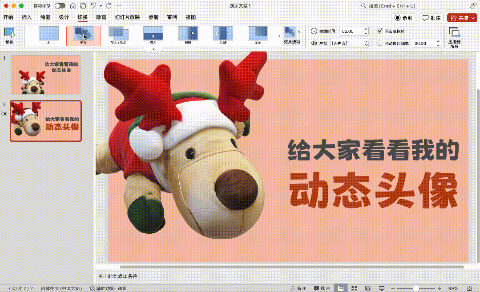480x292 pixels.
Task: Select the 推入 push transition
Action: click(153, 36)
